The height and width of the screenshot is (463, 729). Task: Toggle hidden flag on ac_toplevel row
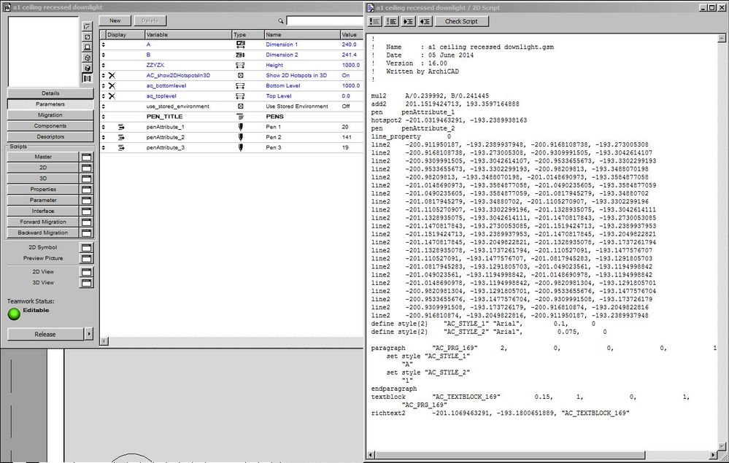112,96
